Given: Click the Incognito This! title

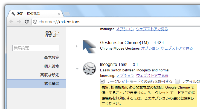Looking at the screenshot, I should coord(114,65).
